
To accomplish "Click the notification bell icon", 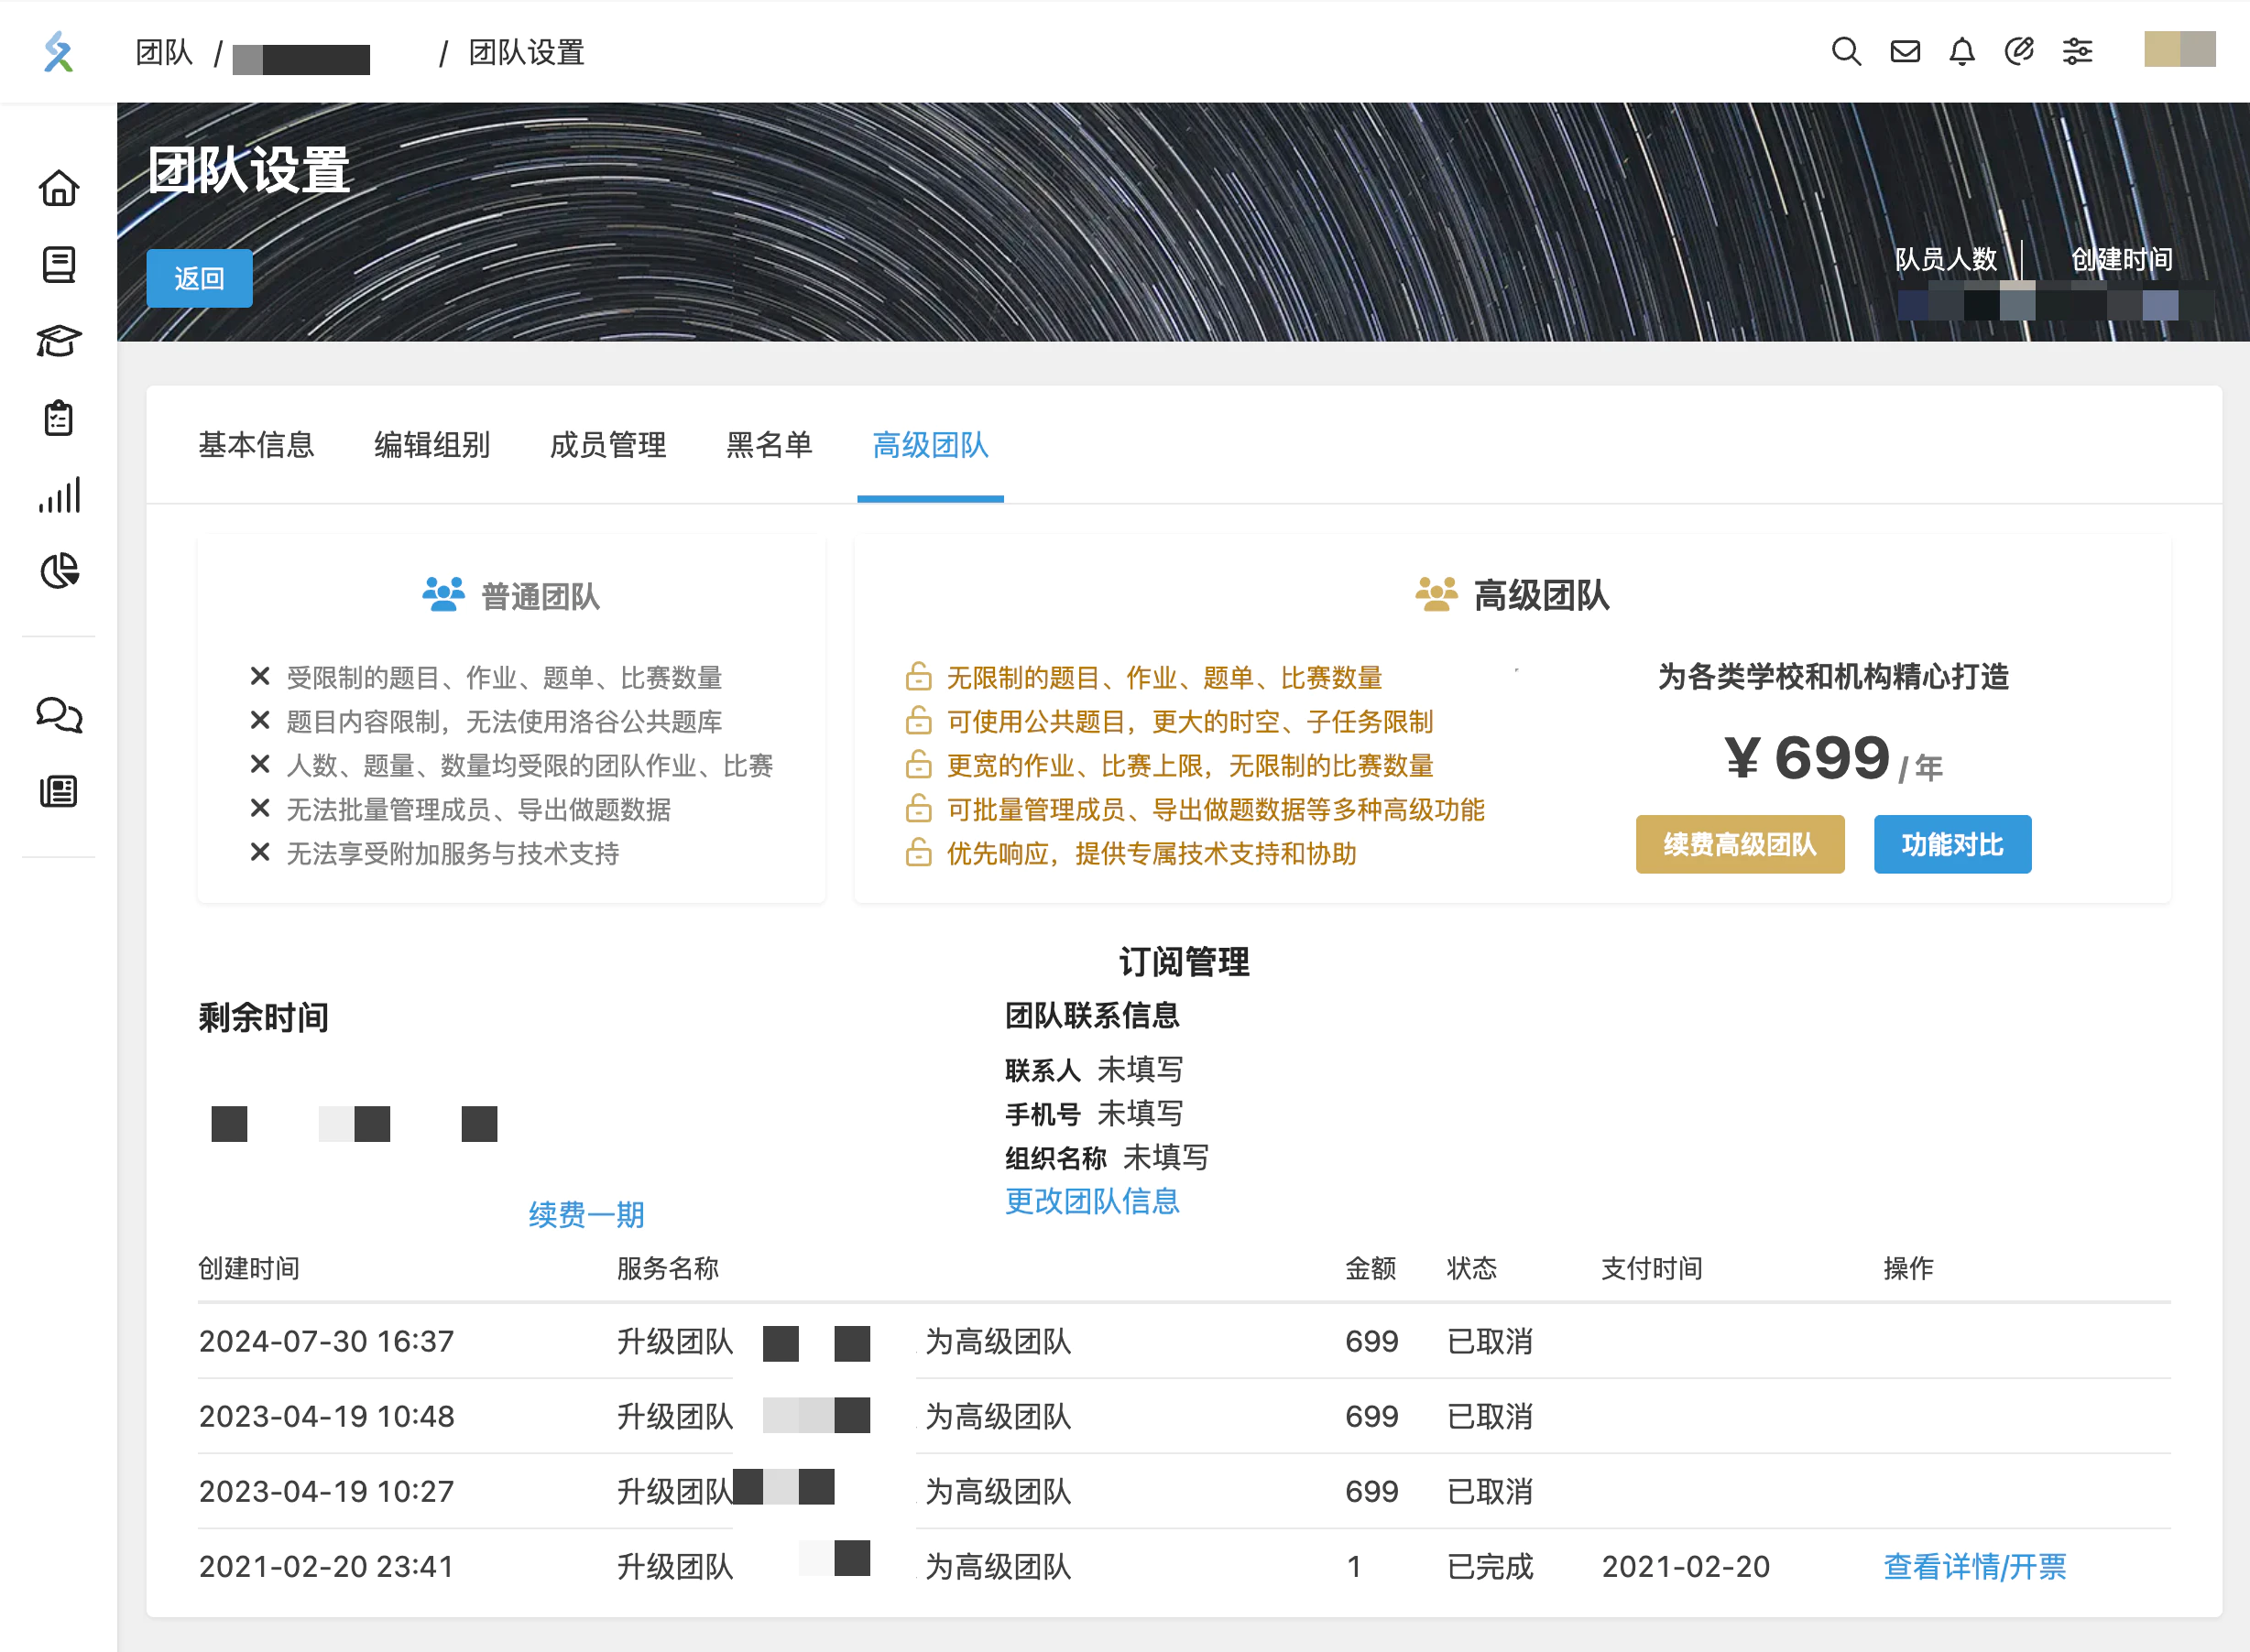I will click(1961, 51).
